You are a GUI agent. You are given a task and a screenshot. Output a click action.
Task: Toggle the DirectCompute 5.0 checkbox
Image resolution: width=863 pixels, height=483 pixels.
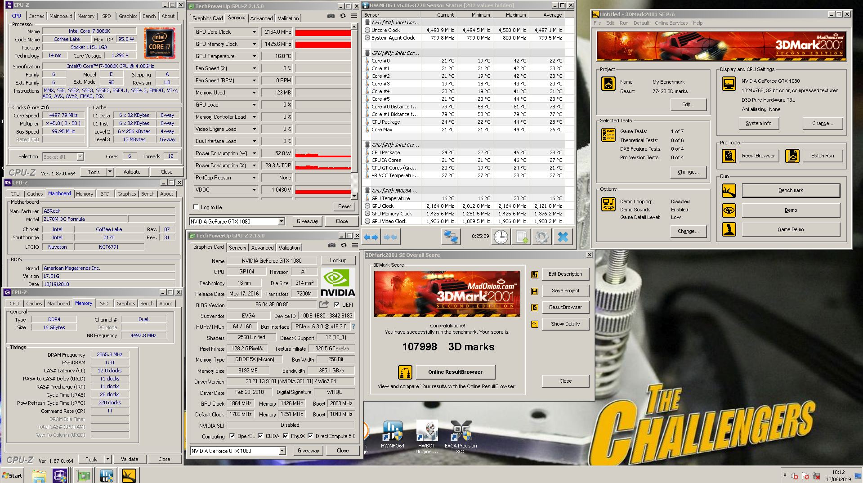point(310,436)
